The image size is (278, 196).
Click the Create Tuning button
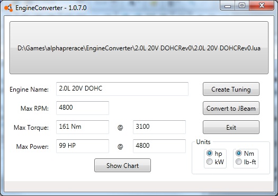tap(231, 89)
